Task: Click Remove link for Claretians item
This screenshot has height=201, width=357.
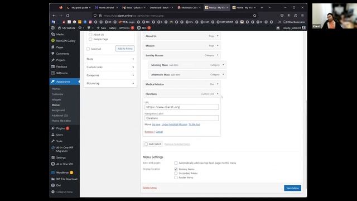Action: point(149,132)
